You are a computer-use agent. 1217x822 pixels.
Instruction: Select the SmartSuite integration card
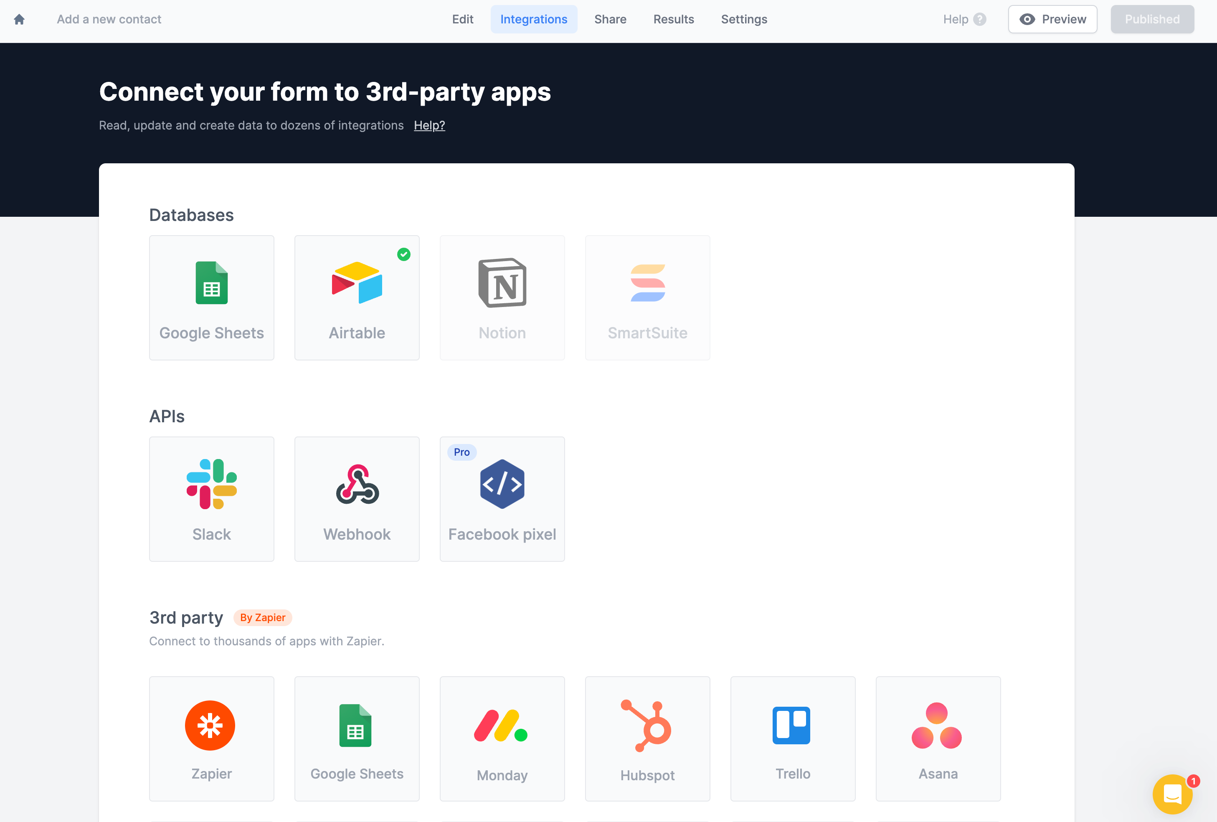pyautogui.click(x=647, y=297)
